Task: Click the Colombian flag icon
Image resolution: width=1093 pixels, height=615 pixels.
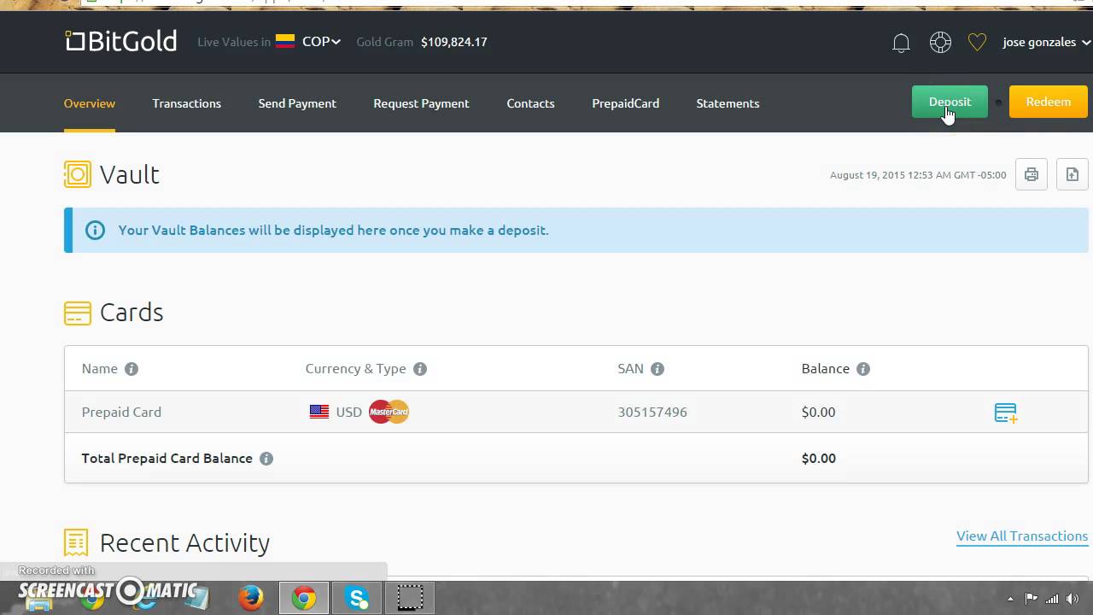Action: point(285,41)
